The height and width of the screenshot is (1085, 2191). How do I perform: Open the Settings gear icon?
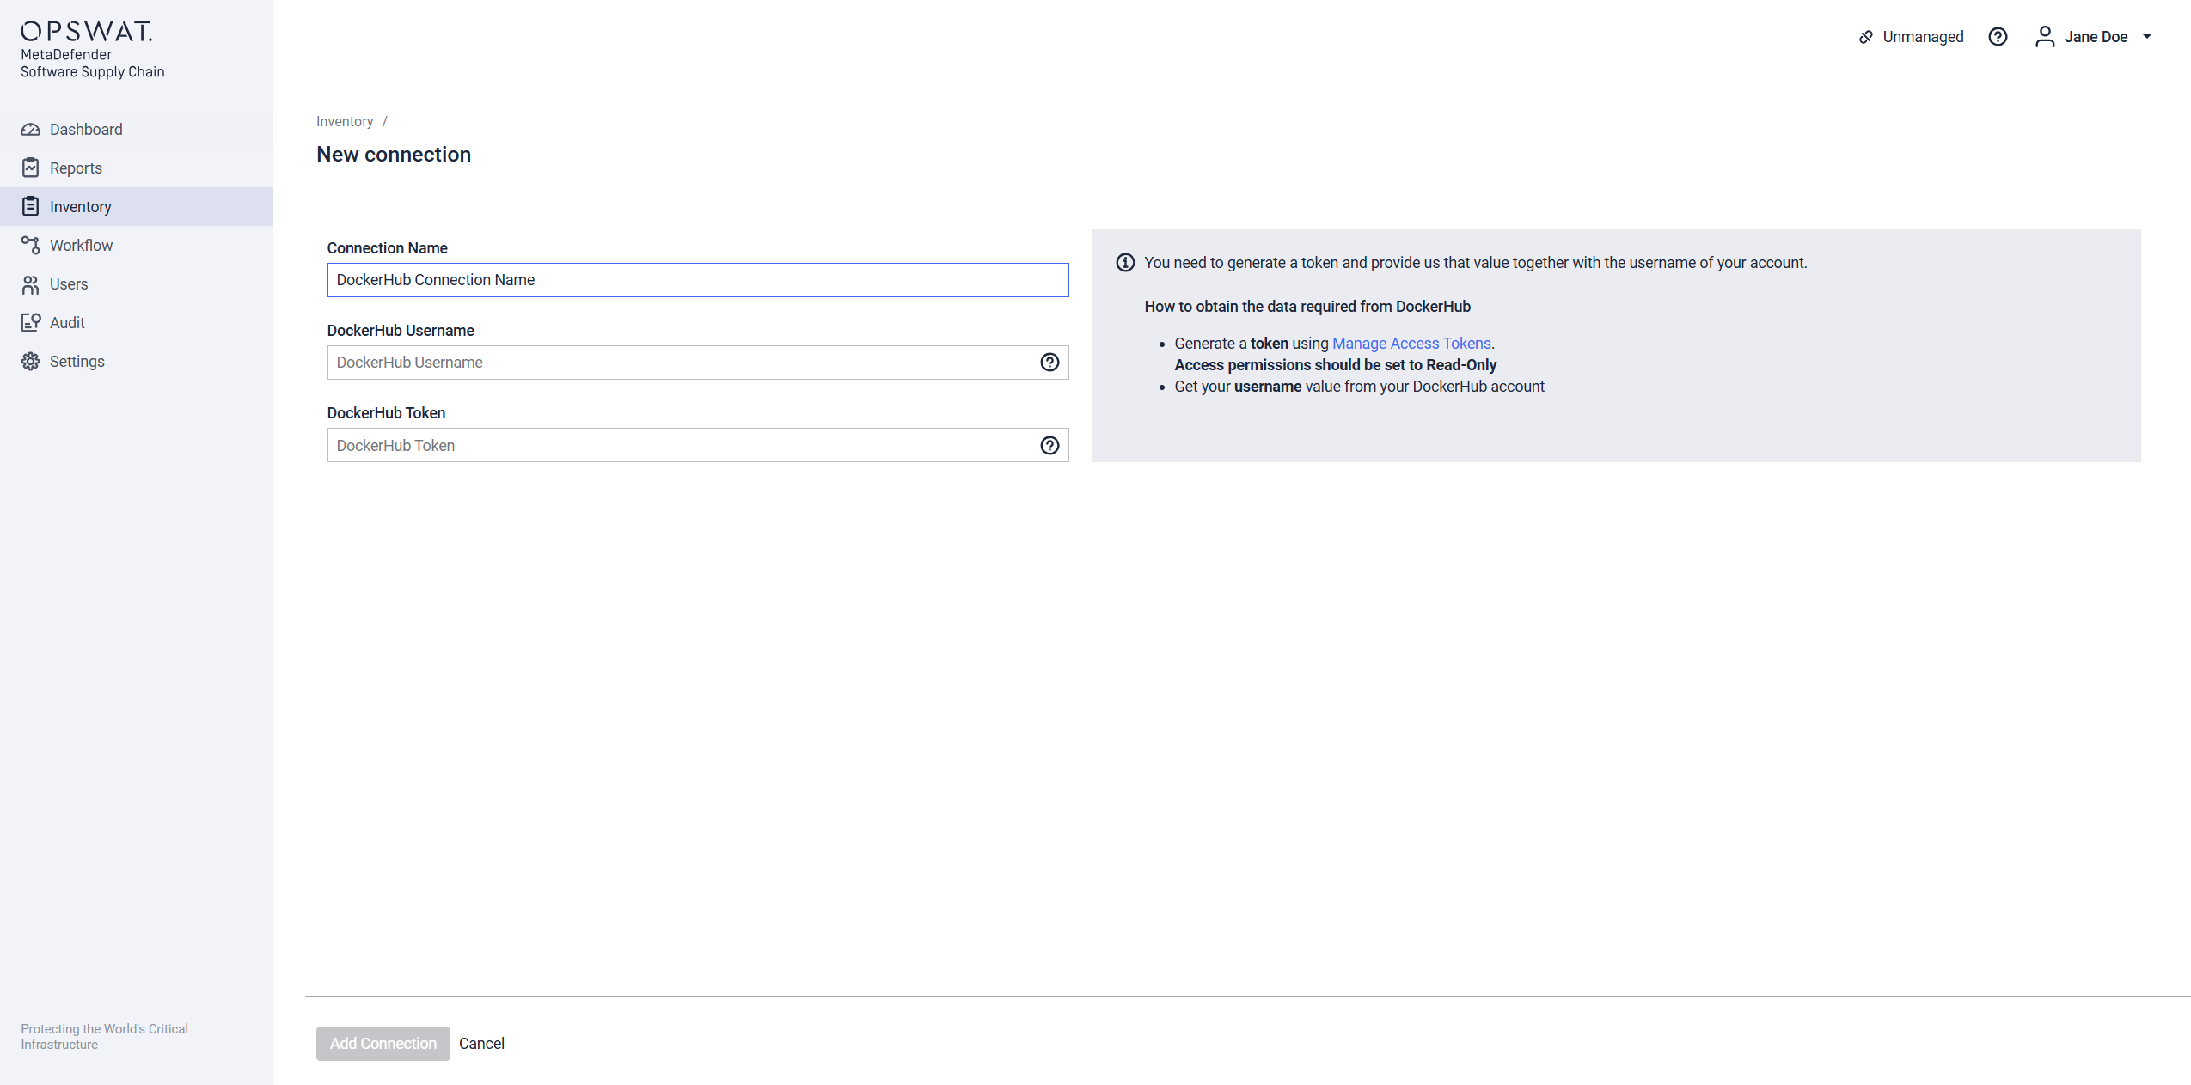(x=31, y=362)
